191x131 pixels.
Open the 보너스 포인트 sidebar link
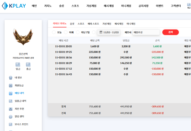[22, 124]
